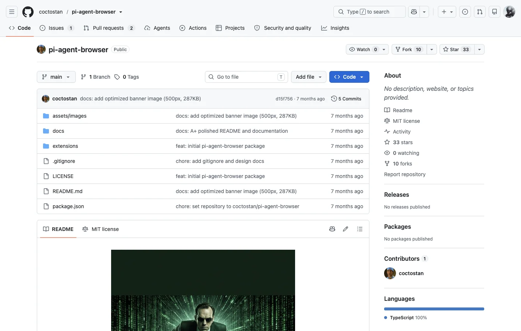
Task: Click the repository owner avatar beside title
Action: [x=41, y=49]
